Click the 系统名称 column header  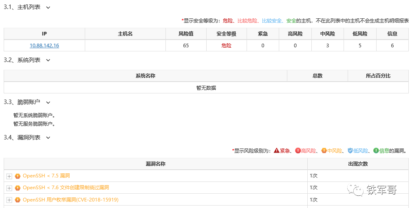[x=145, y=76]
